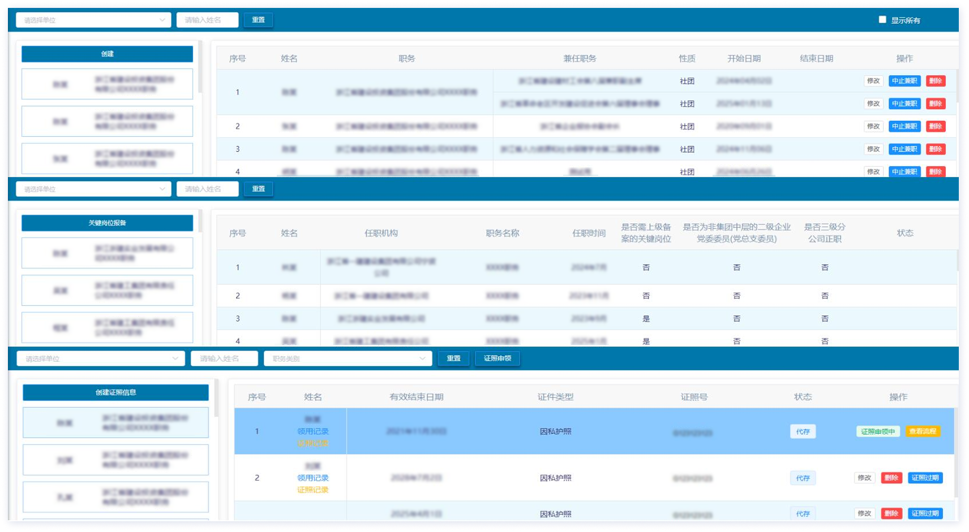Viewport: 969px width, 532px height.
Task: Click the blue 创建 button
Action: coord(107,54)
